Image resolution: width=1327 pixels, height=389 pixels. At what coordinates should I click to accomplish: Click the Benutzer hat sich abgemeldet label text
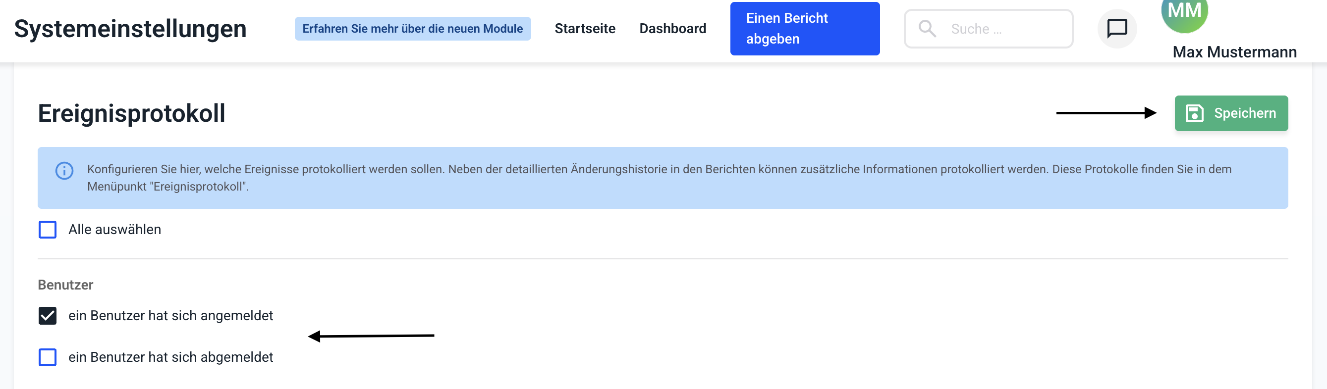tap(170, 357)
